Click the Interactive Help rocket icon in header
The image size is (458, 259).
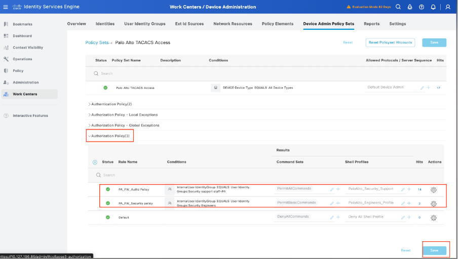(410, 7)
